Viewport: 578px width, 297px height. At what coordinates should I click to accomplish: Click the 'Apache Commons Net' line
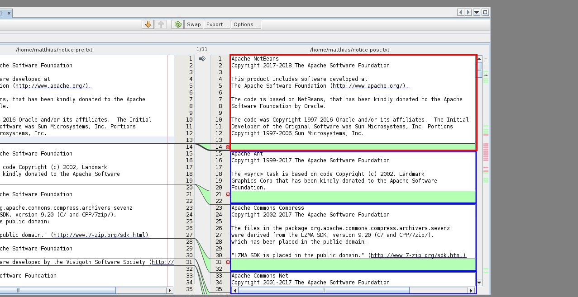(x=260, y=276)
